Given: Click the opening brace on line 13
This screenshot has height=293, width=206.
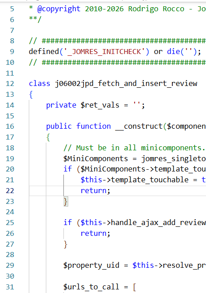Looking at the screenshot, I should 31,95.
